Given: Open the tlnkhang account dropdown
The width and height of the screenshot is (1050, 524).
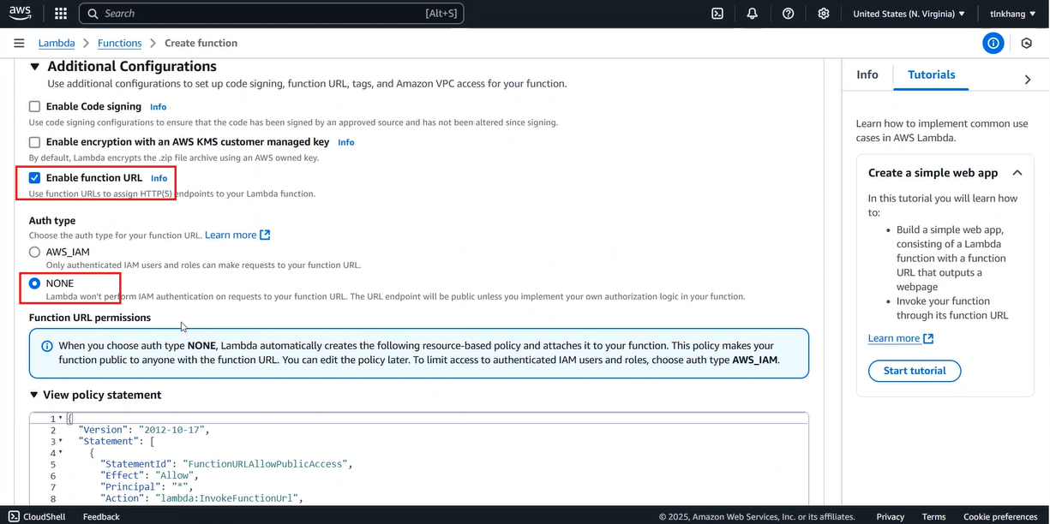Looking at the screenshot, I should [x=1013, y=14].
